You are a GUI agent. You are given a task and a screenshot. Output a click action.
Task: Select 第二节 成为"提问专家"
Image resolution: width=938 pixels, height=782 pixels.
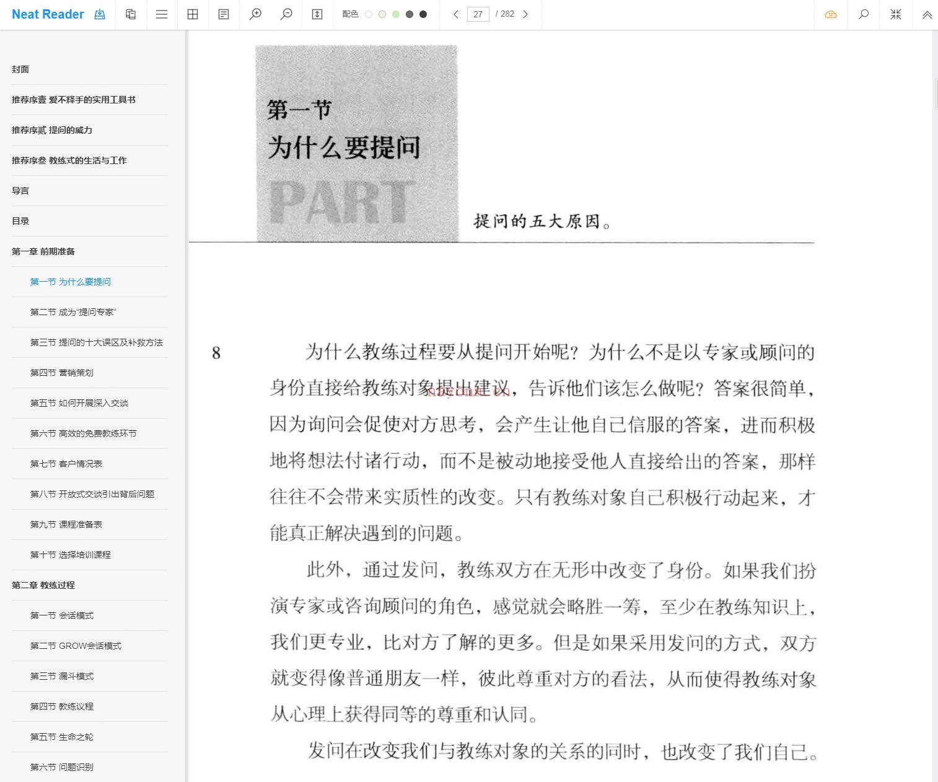pos(73,312)
